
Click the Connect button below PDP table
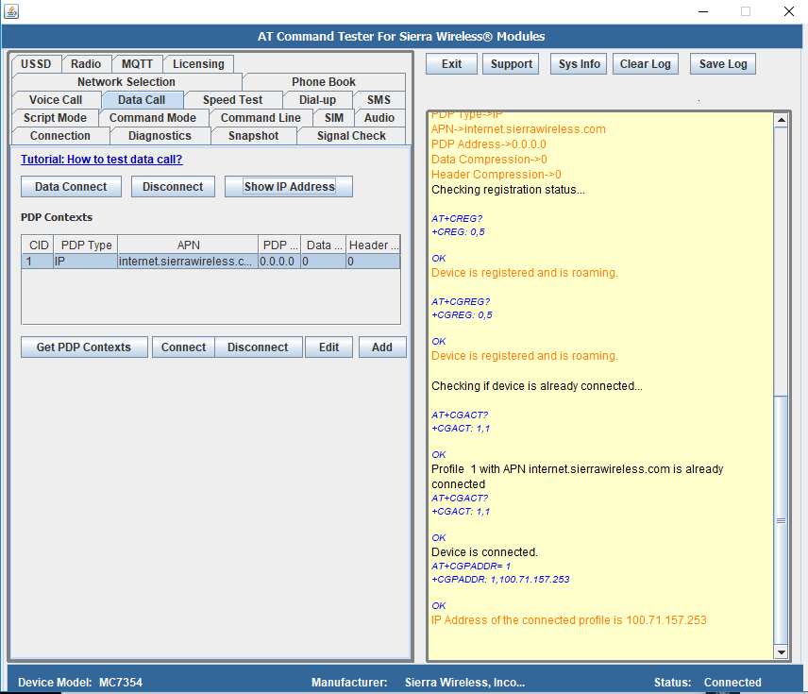click(x=183, y=347)
